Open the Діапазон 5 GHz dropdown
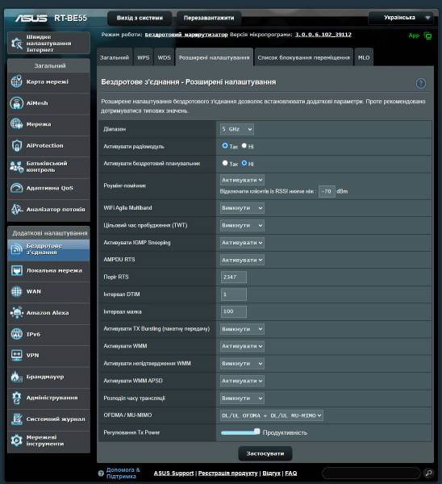 pos(237,129)
